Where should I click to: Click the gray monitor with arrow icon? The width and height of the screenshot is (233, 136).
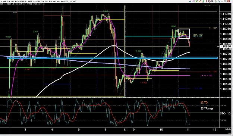click(x=212, y=1)
